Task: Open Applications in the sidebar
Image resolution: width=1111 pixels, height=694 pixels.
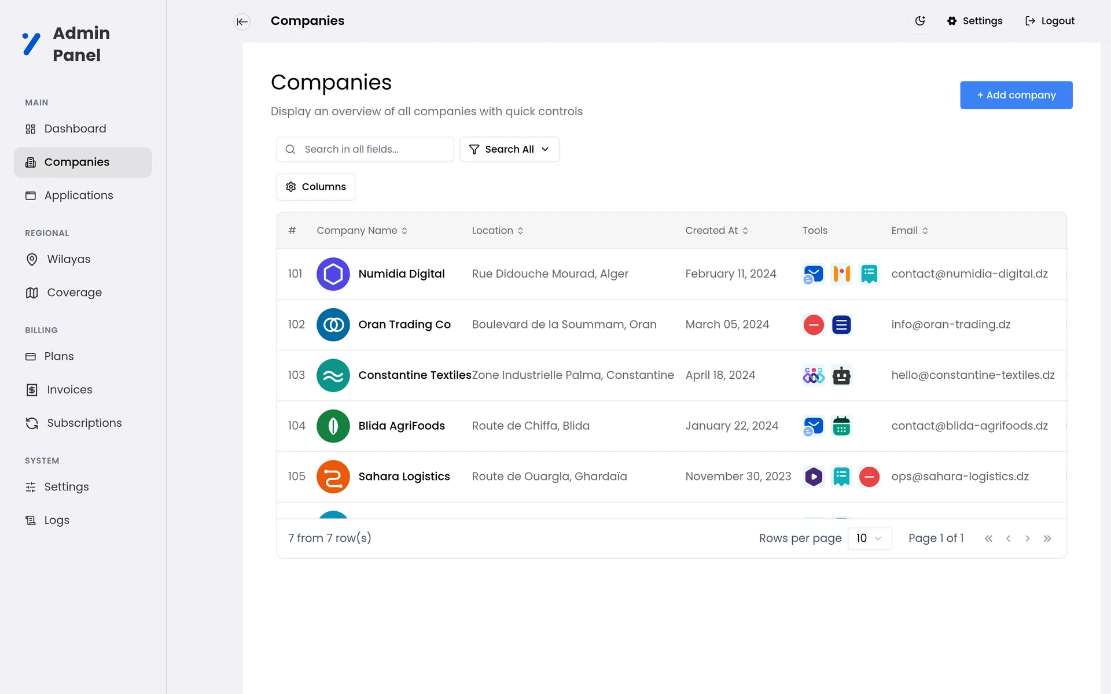Action: [x=83, y=195]
